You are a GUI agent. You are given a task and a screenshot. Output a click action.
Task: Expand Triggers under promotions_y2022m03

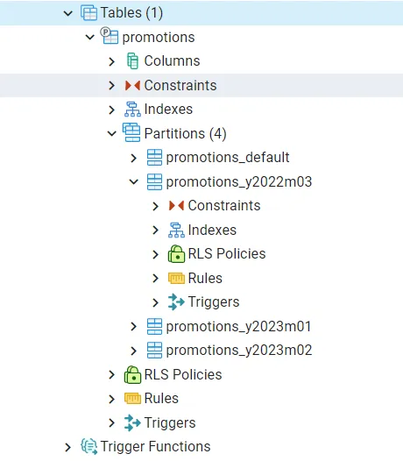155,302
